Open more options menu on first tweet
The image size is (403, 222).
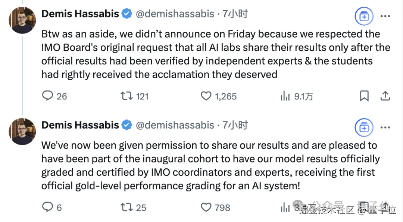pyautogui.click(x=385, y=16)
